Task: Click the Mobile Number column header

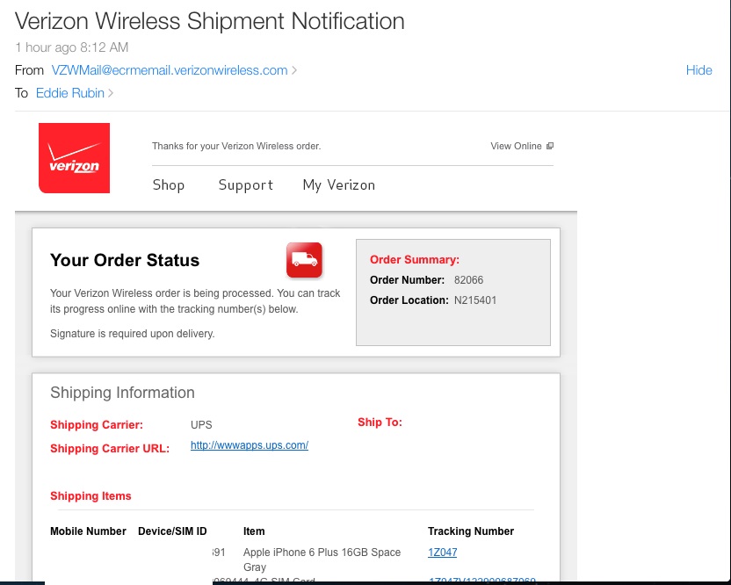Action: tap(88, 531)
